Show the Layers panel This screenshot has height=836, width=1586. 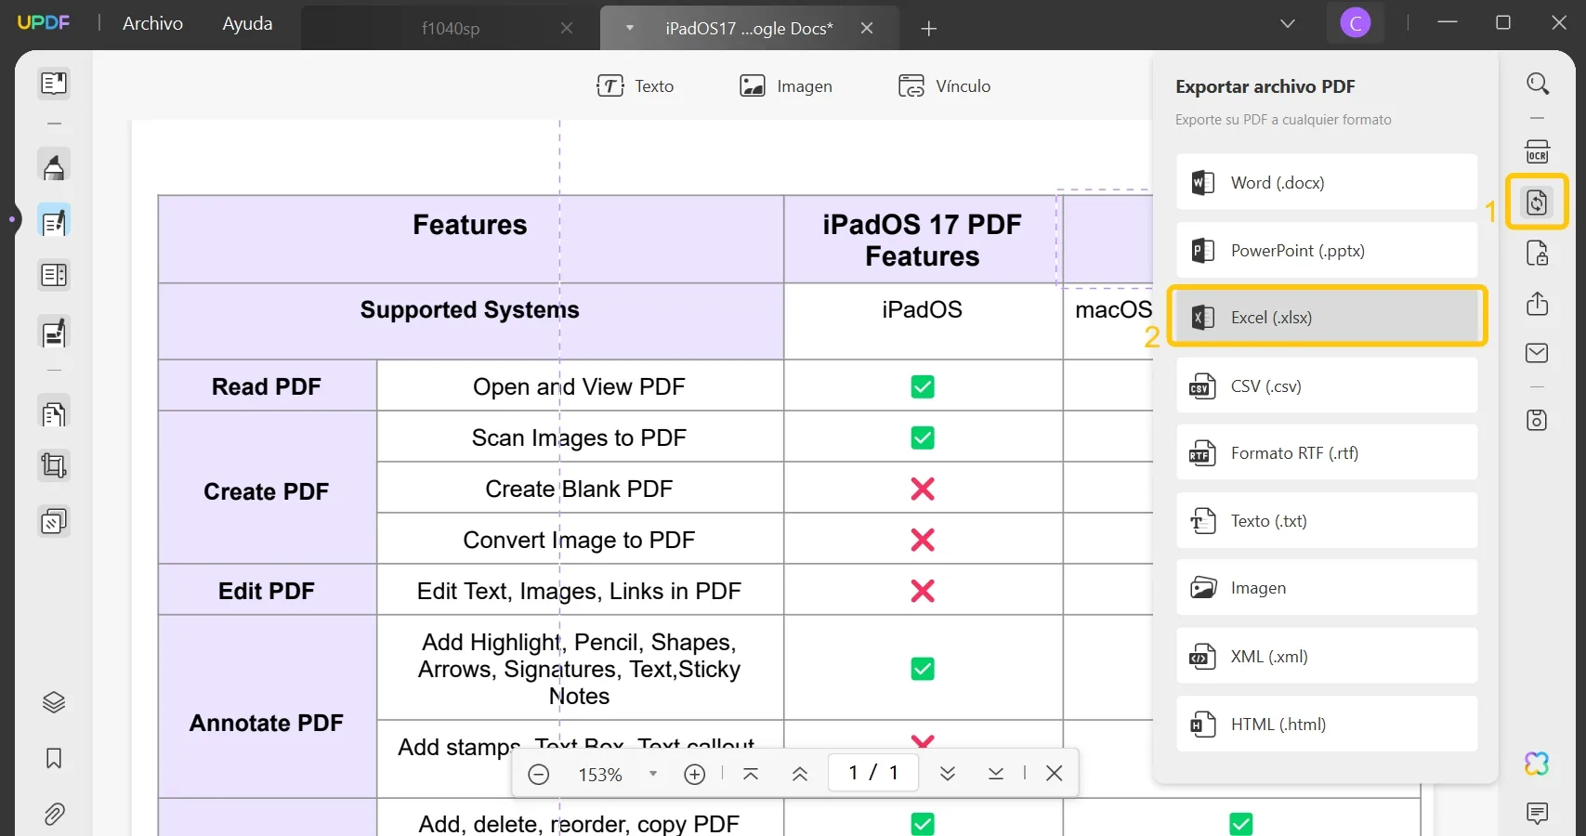pyautogui.click(x=54, y=702)
